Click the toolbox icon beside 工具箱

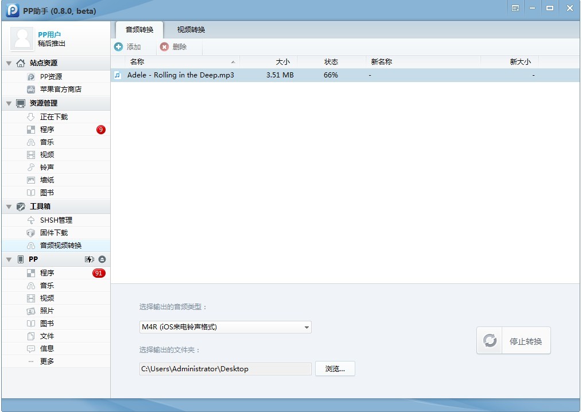coord(21,207)
